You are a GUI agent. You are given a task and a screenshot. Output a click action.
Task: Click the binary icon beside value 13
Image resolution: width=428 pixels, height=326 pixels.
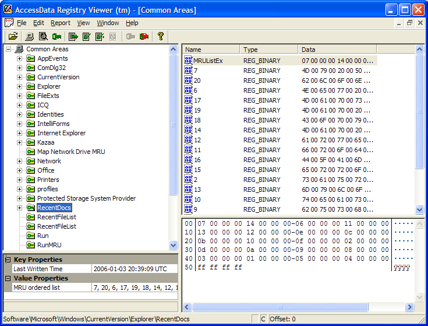[x=188, y=189]
